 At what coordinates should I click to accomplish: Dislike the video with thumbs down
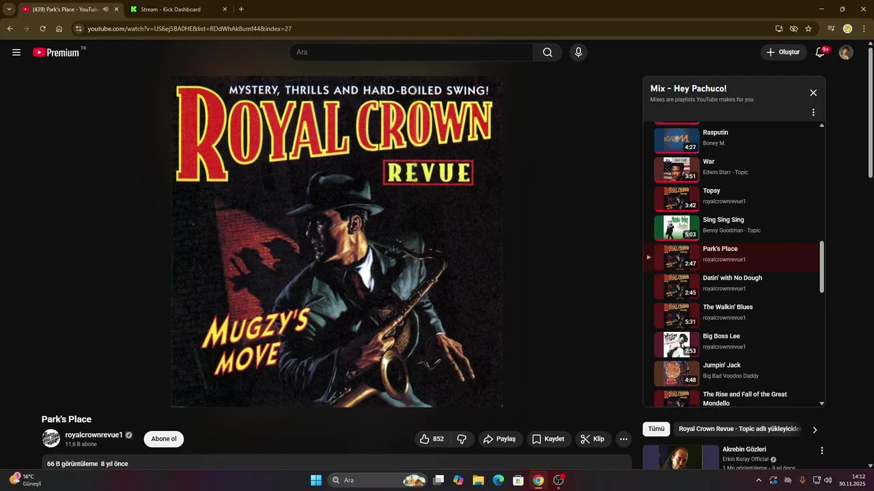click(462, 439)
